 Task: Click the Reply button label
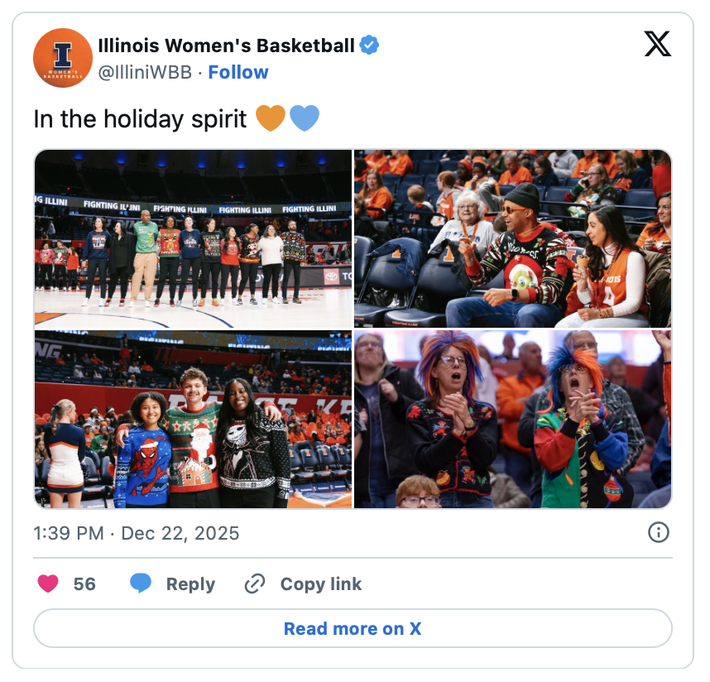[x=190, y=584]
